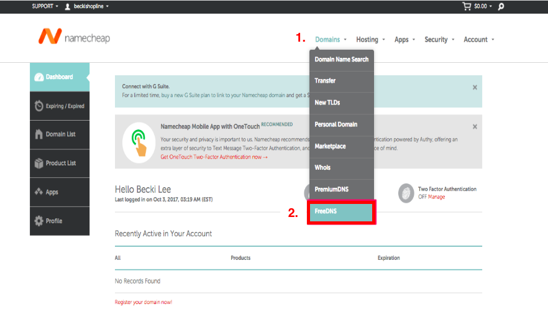Select Domain Name Search from the menu

tap(342, 60)
